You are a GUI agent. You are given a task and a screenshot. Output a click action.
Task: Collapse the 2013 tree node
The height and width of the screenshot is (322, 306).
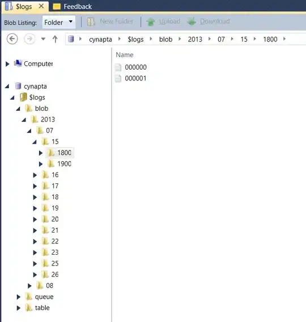tap(24, 119)
